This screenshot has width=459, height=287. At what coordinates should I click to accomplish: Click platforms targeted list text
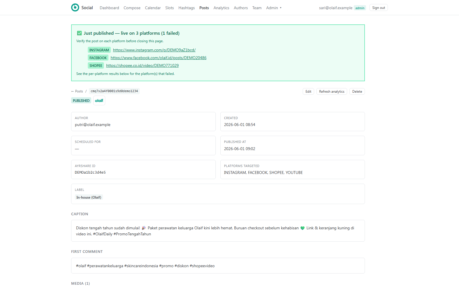click(263, 172)
